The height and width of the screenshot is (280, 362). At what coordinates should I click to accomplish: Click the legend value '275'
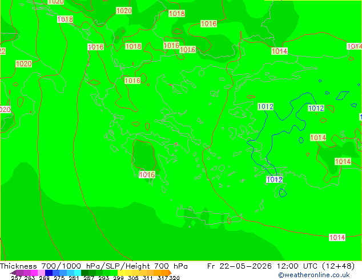tap(59, 278)
